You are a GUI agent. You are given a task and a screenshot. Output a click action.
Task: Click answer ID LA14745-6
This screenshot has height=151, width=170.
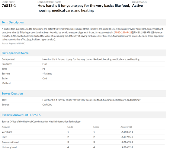coord(127,137)
